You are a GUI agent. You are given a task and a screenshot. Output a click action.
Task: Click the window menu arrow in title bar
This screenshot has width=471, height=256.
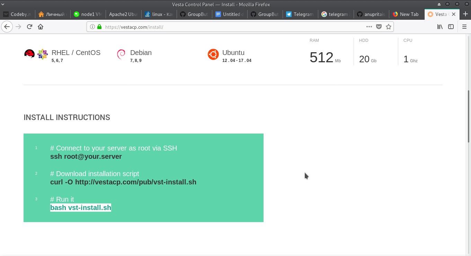pos(3,4)
